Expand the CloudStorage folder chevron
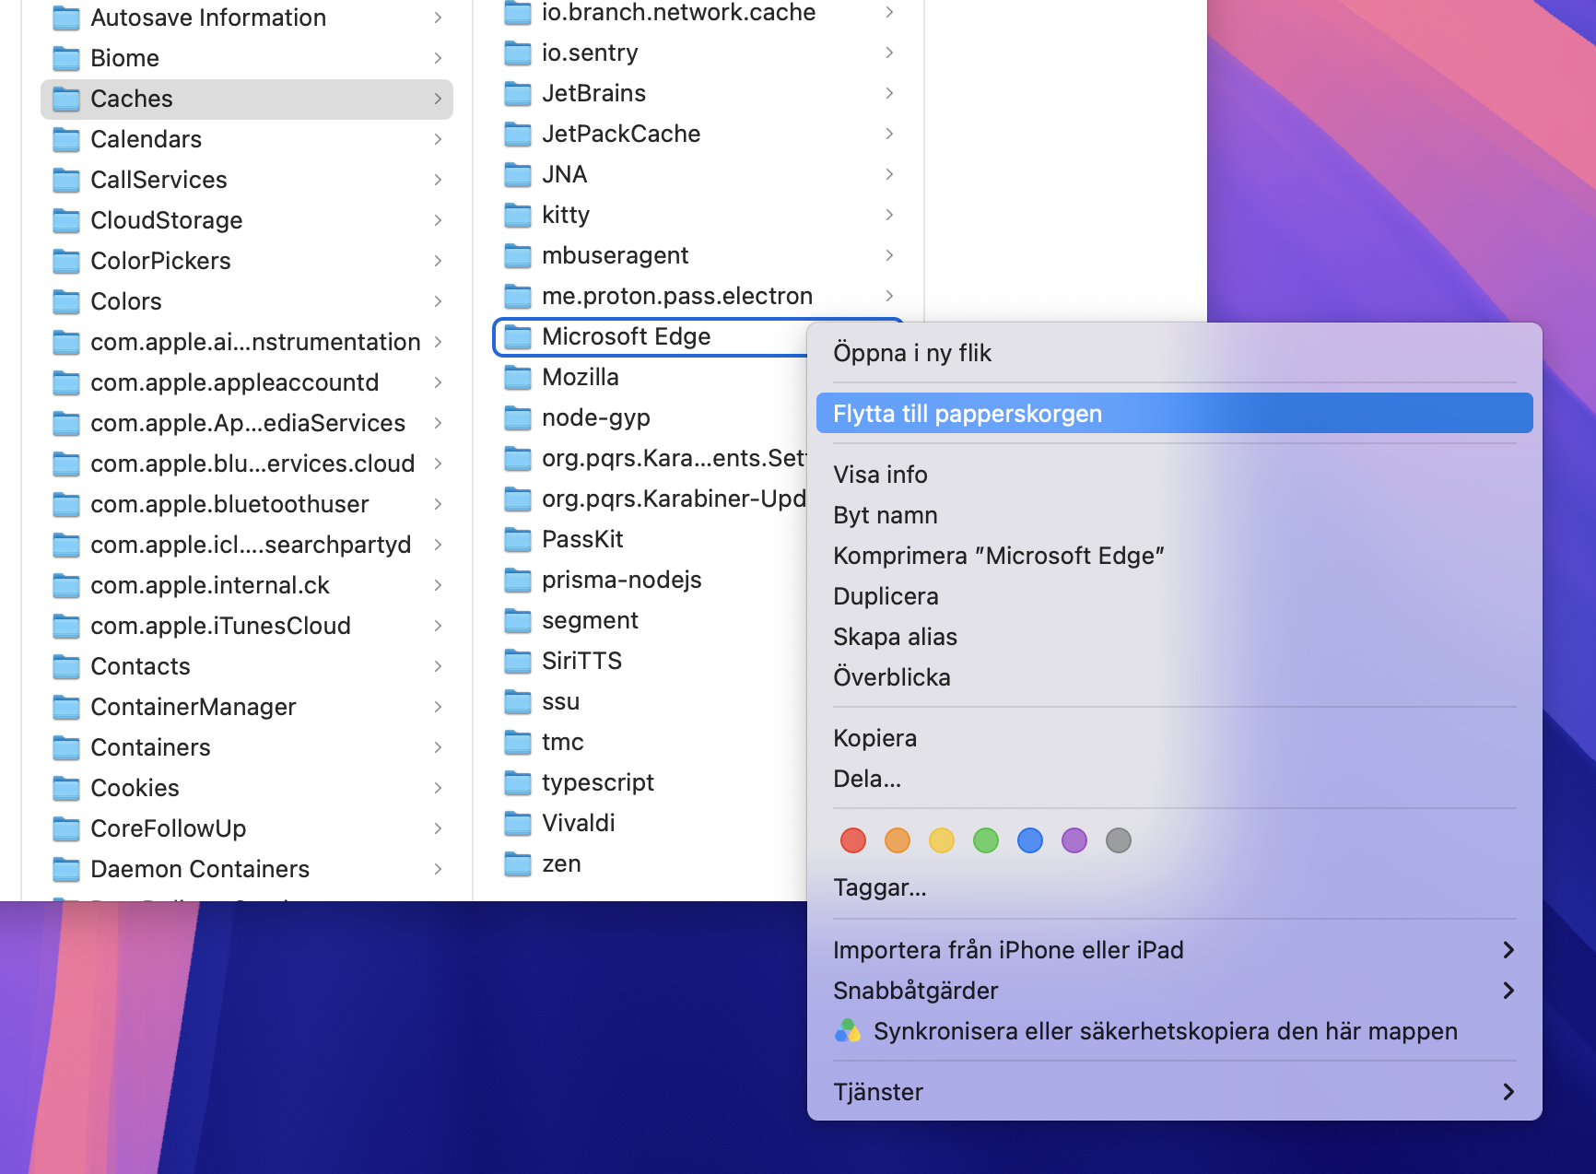This screenshot has width=1596, height=1174. tap(438, 220)
